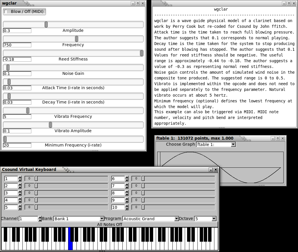The height and width of the screenshot is (252, 298).
Task: Click the slider for controller 6
Action: coord(178,179)
